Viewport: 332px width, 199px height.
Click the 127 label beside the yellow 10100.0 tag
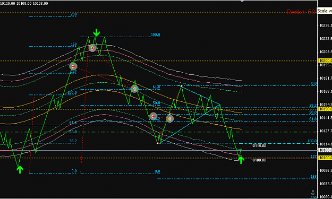click(x=314, y=157)
